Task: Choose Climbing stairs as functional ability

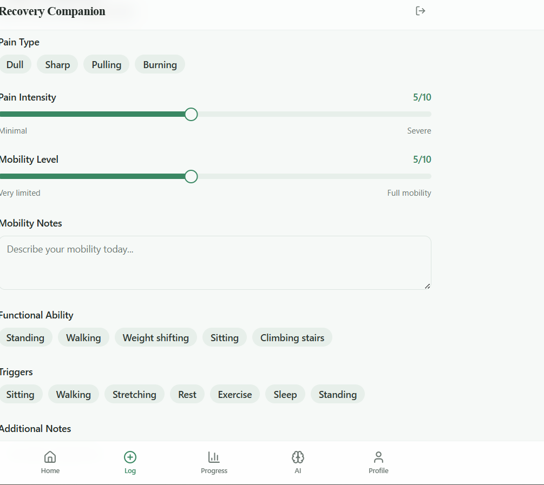Action: (292, 337)
